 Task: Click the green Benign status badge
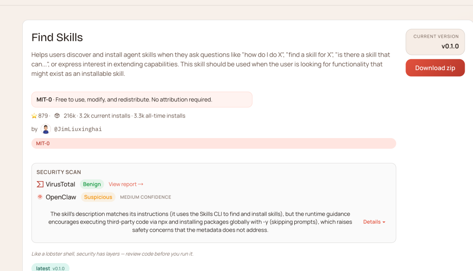(x=92, y=184)
